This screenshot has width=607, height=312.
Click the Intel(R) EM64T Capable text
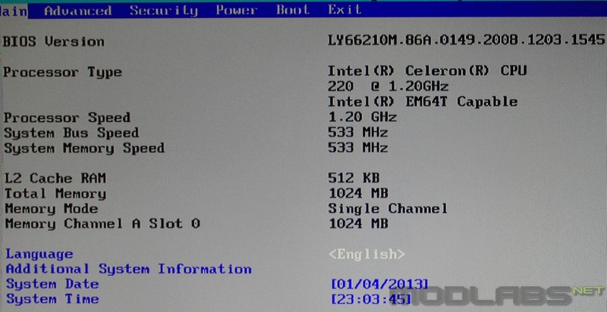tap(423, 101)
